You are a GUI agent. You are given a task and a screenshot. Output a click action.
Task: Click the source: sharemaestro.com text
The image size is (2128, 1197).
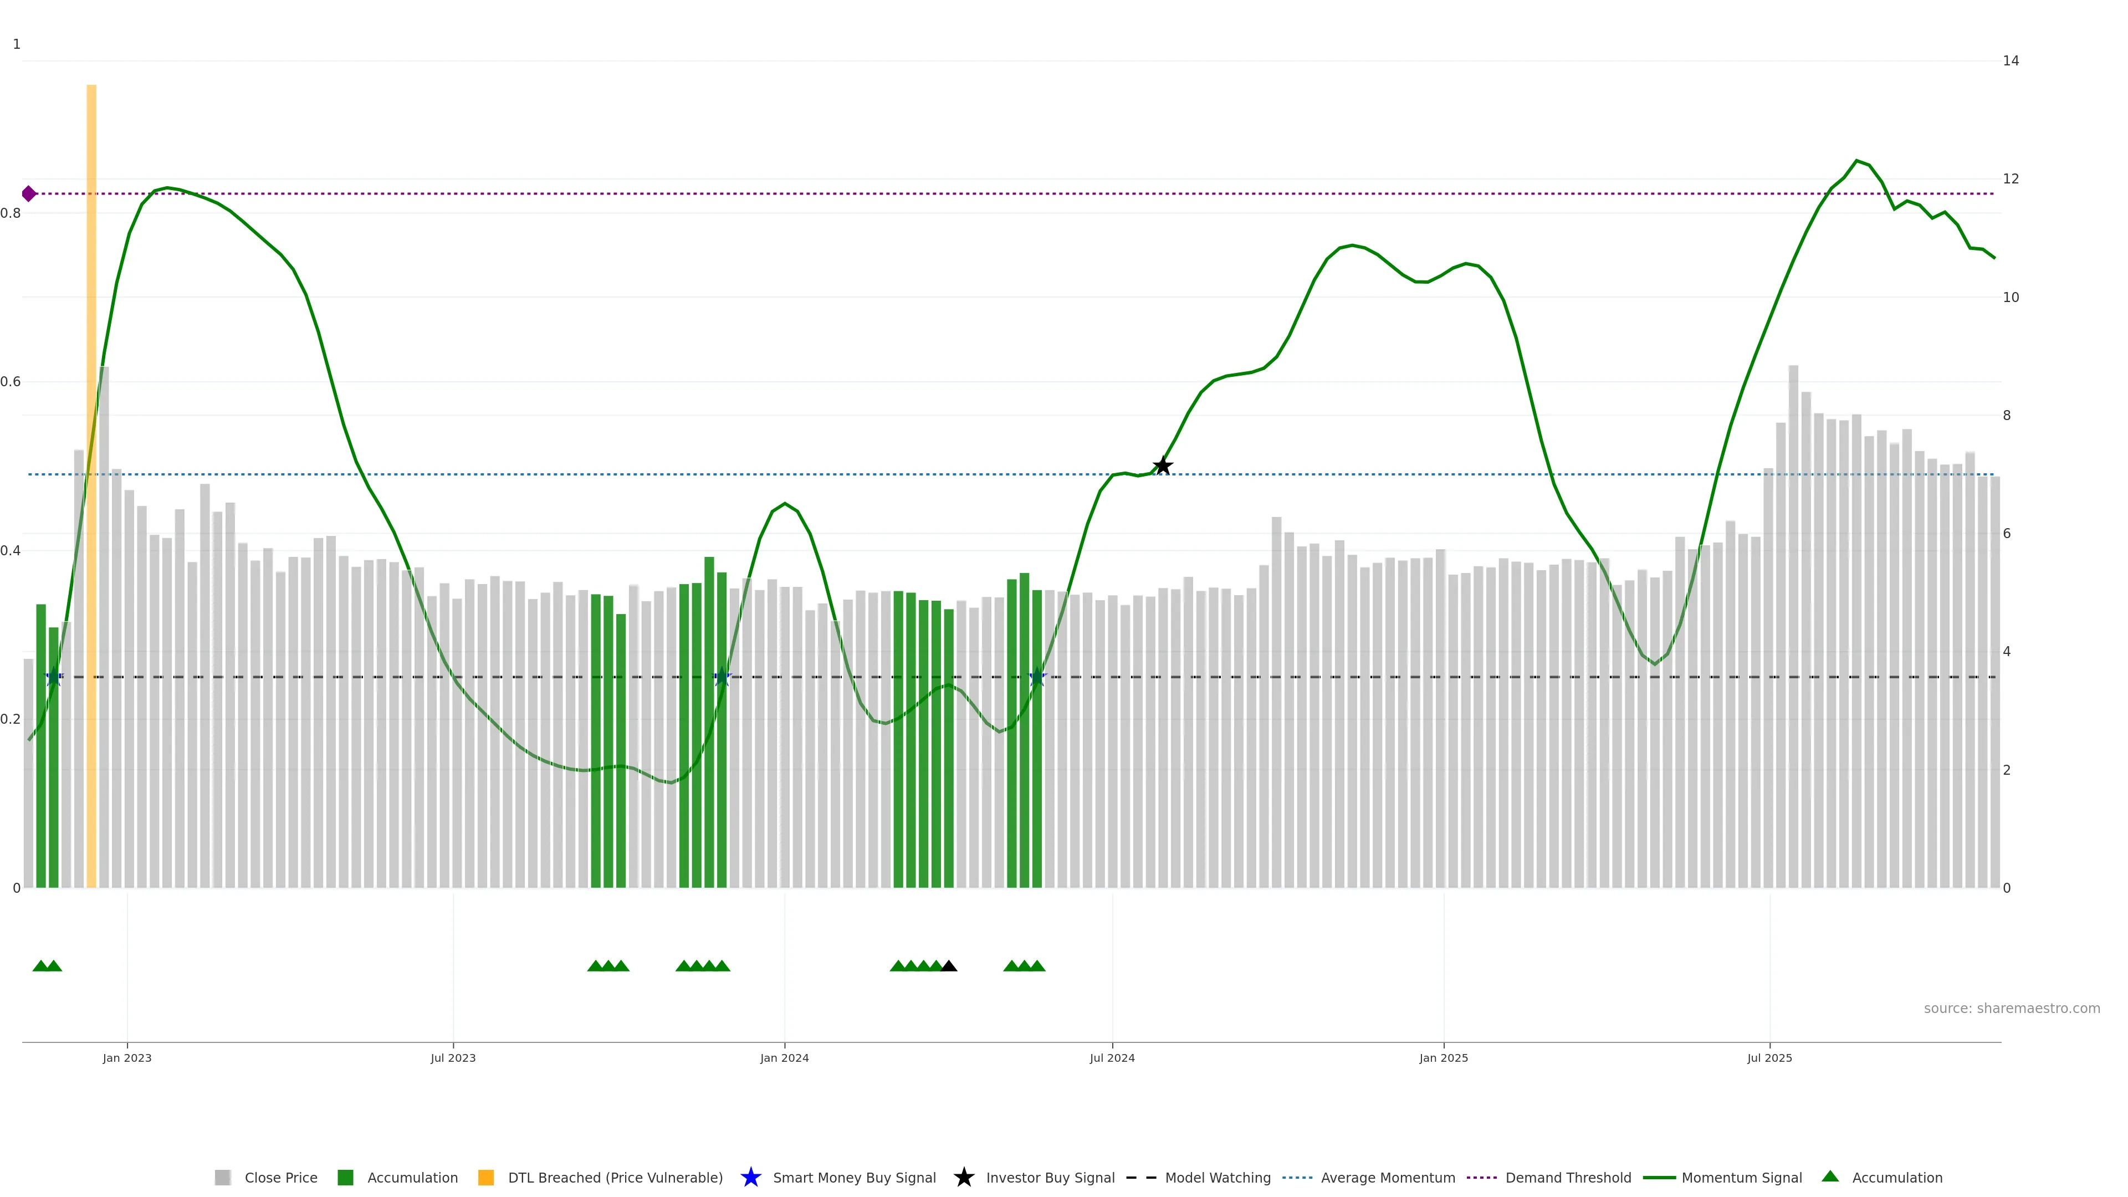pyautogui.click(x=2011, y=1008)
